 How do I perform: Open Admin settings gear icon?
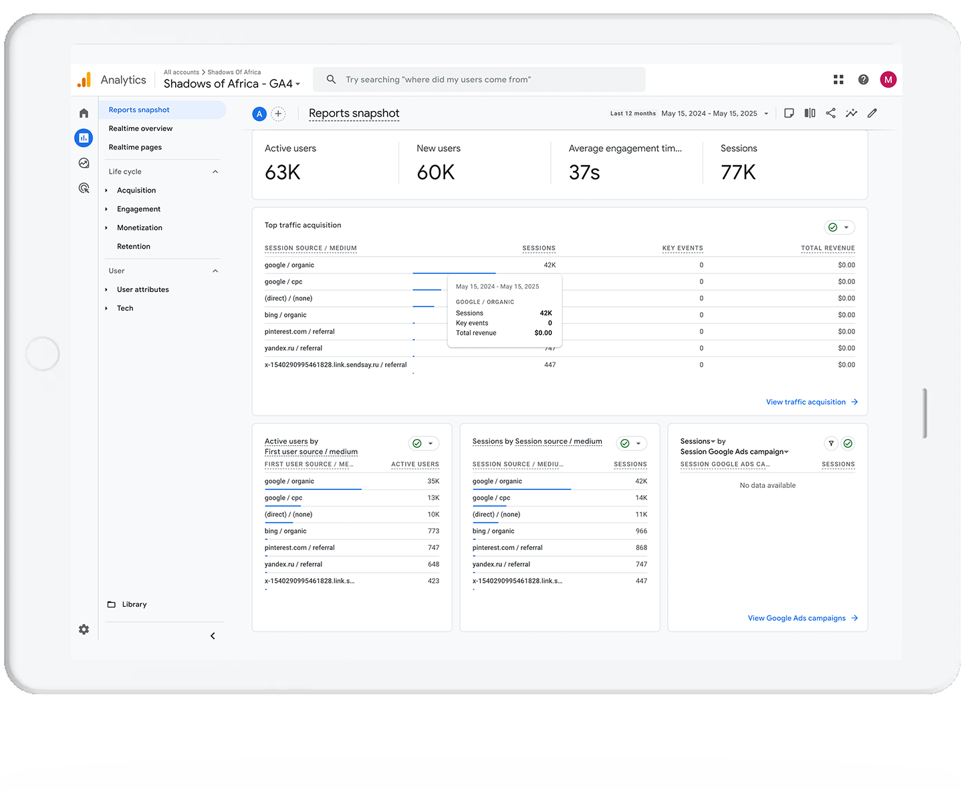(x=84, y=630)
